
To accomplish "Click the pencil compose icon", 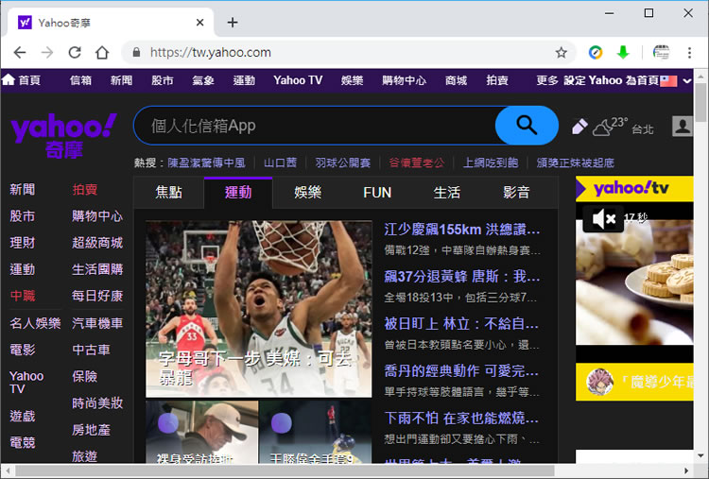I will coord(579,127).
